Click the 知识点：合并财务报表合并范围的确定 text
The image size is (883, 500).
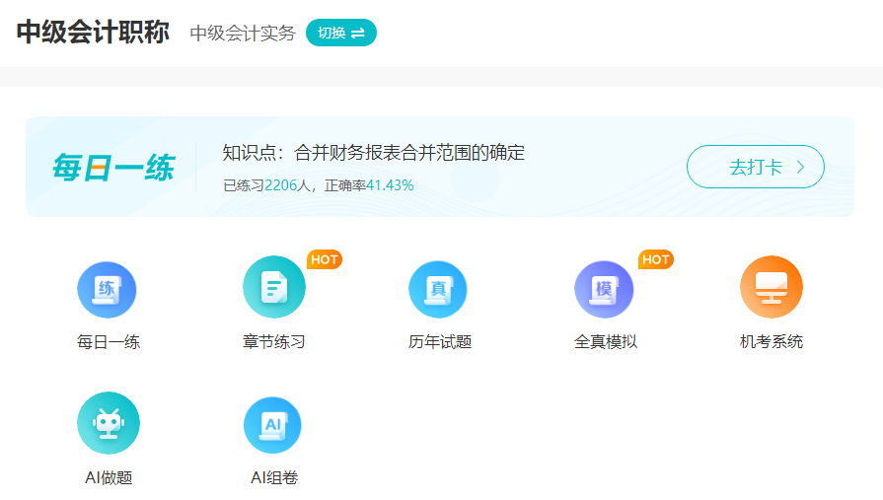pyautogui.click(x=373, y=153)
